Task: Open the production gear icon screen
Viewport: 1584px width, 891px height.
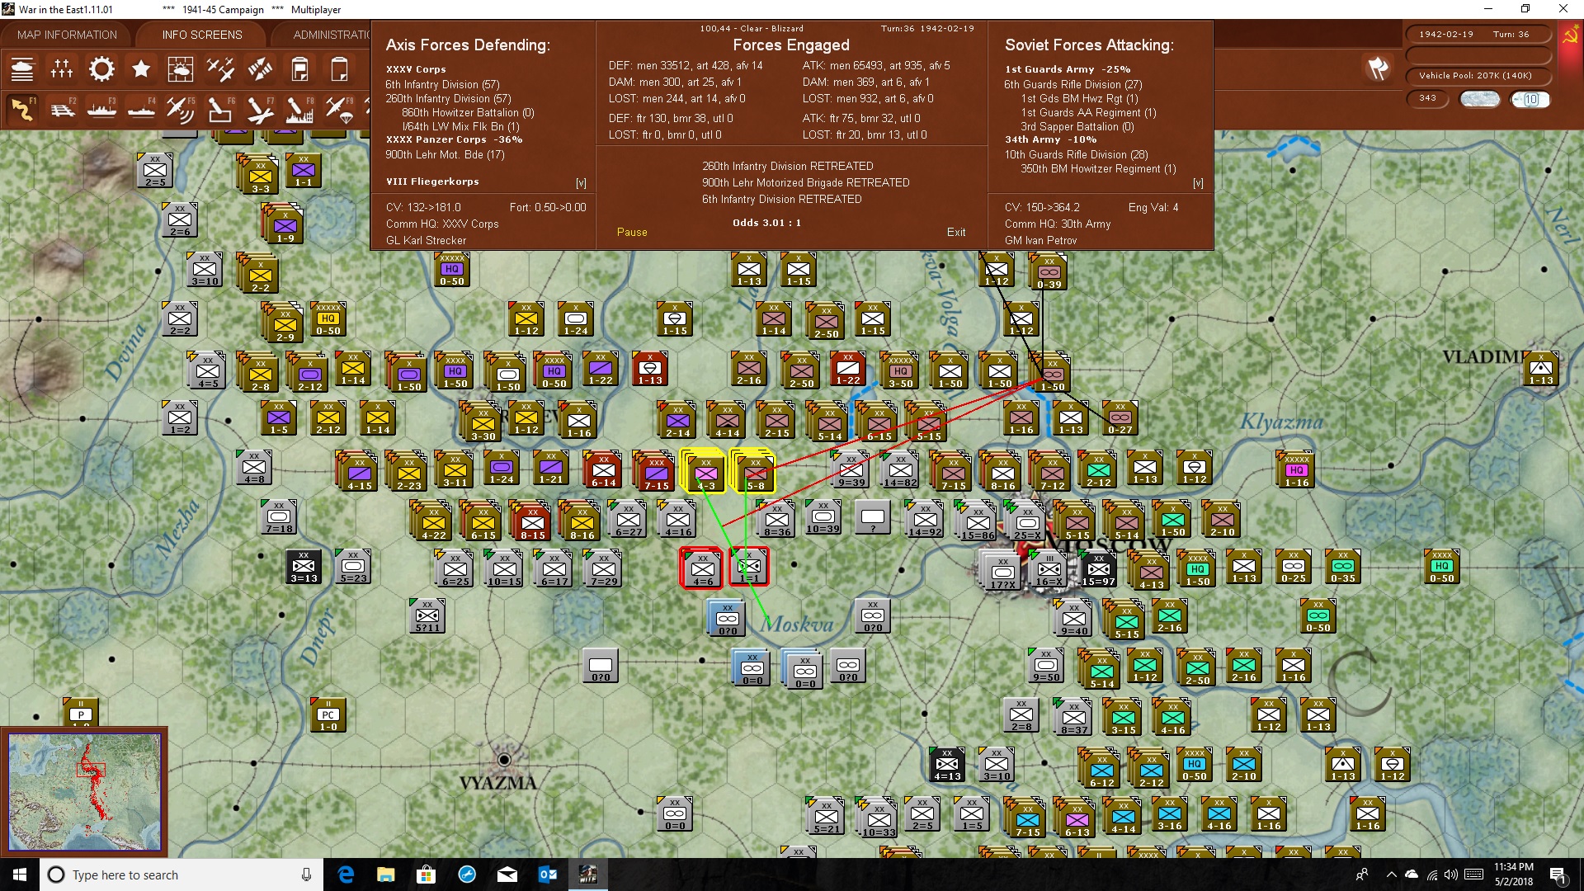Action: click(101, 69)
